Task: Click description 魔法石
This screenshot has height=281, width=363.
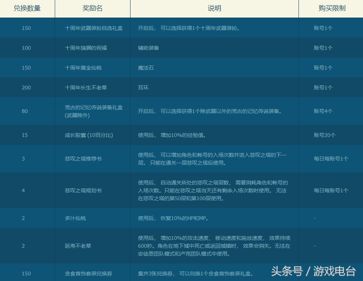Action: pos(146,68)
